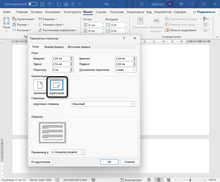Viewport: 220px width, 182px height.
Task: Select the Альбомная landscape orientation icon
Action: tap(57, 85)
